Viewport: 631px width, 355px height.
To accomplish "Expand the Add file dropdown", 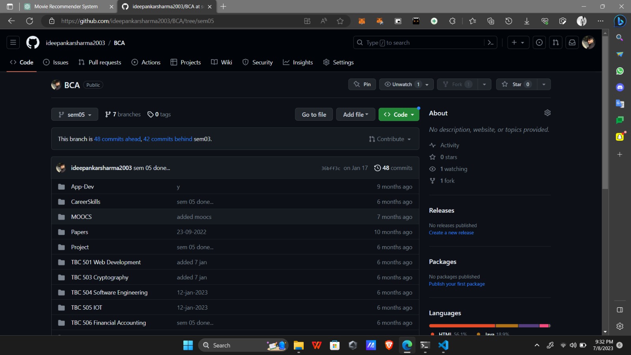I will [356, 114].
